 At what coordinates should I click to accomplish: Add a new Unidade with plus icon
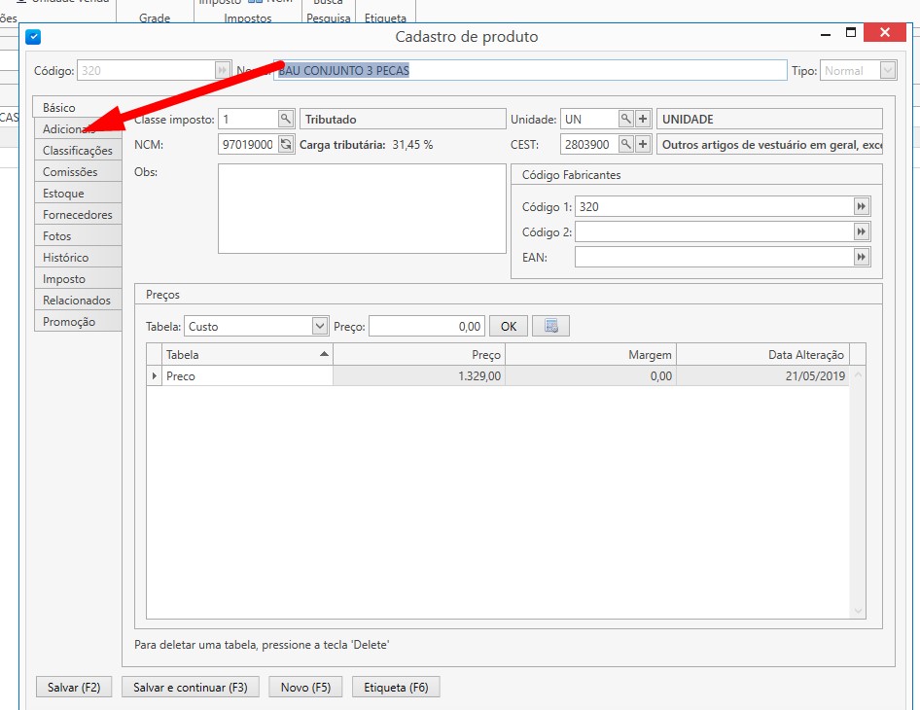(x=643, y=119)
